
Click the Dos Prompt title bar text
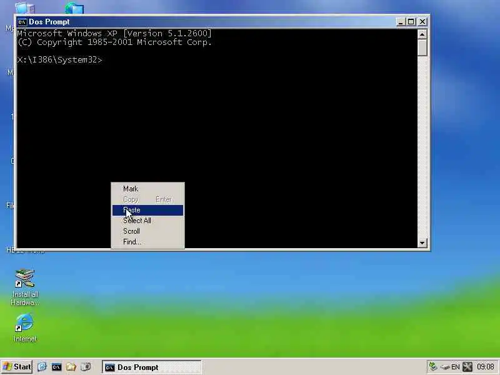(49, 22)
